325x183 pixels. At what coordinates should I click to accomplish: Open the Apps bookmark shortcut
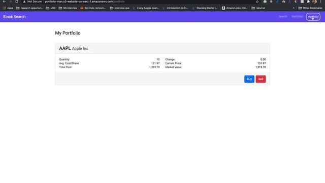click(x=8, y=8)
